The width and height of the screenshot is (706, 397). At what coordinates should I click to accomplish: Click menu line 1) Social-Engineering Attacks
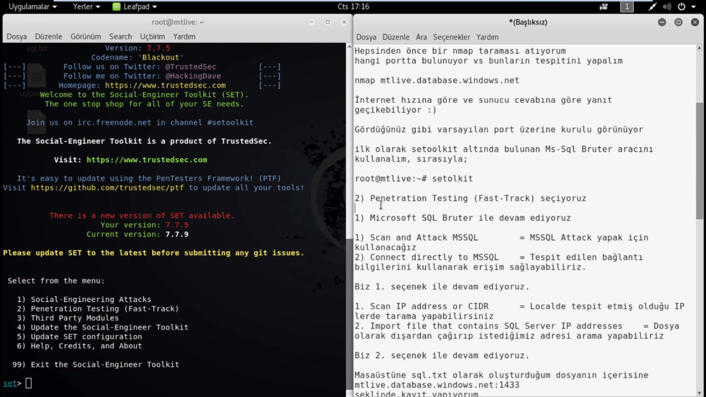pos(84,299)
